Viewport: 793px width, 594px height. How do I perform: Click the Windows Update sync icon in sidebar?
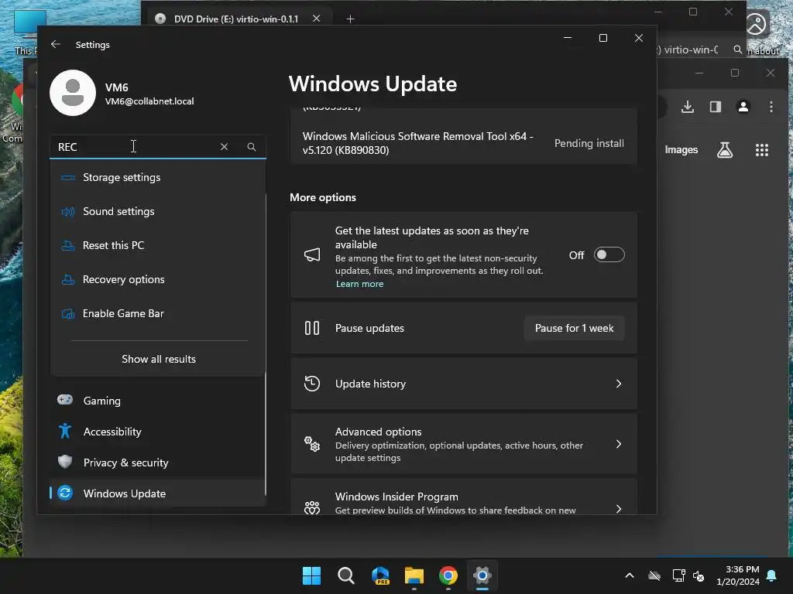pos(65,493)
